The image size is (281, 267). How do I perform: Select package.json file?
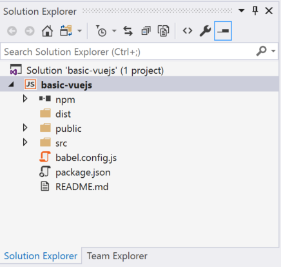click(83, 172)
